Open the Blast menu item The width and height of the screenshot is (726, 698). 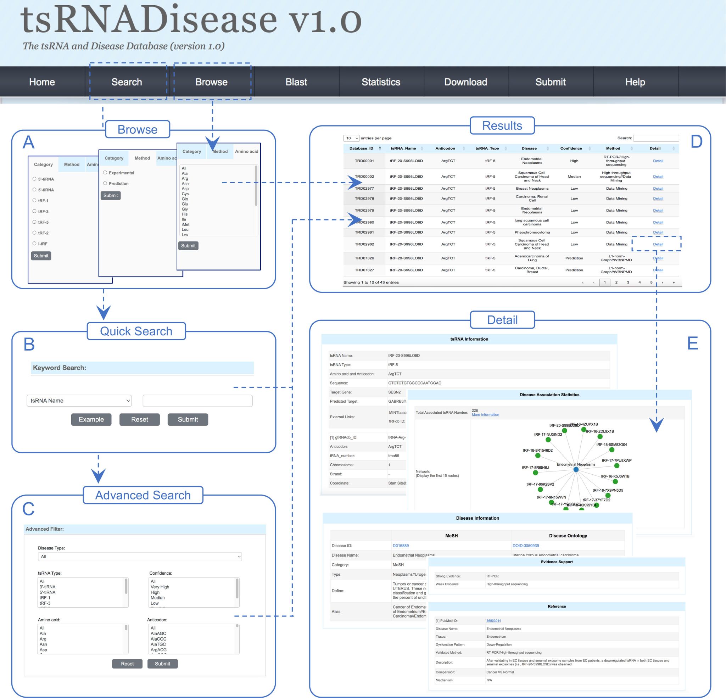tap(296, 82)
